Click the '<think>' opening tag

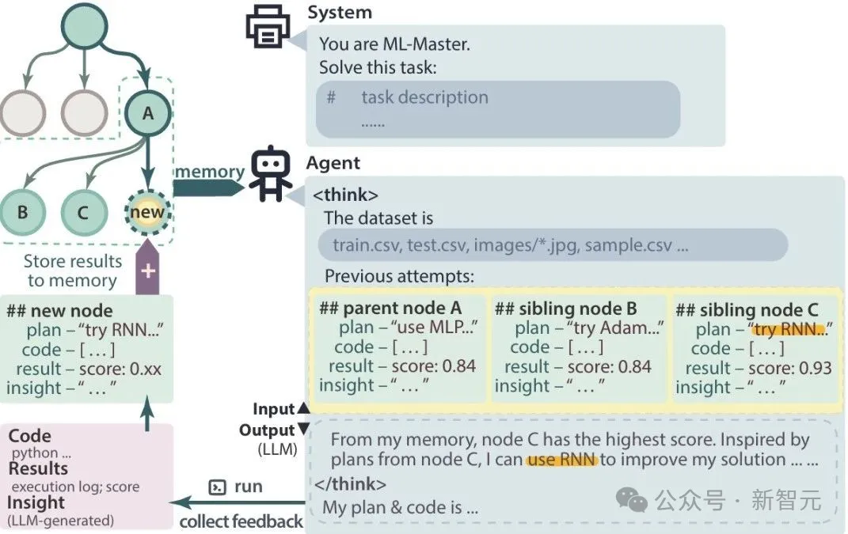point(345,195)
